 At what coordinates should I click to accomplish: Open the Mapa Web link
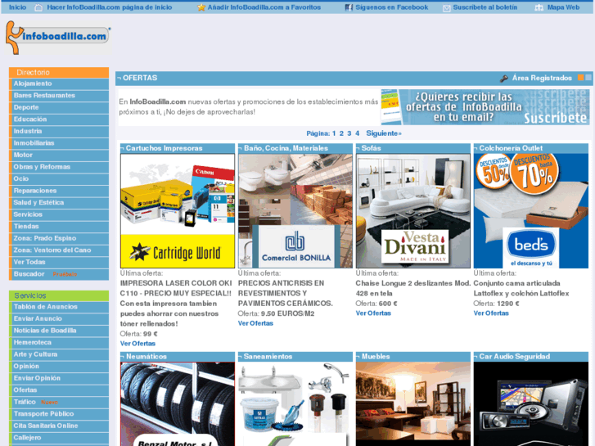click(x=563, y=7)
